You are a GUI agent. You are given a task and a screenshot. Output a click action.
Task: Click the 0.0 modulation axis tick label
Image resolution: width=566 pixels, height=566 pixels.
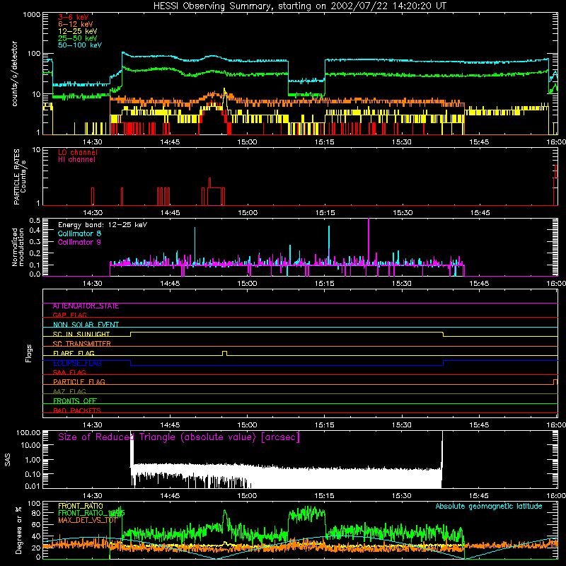35,274
